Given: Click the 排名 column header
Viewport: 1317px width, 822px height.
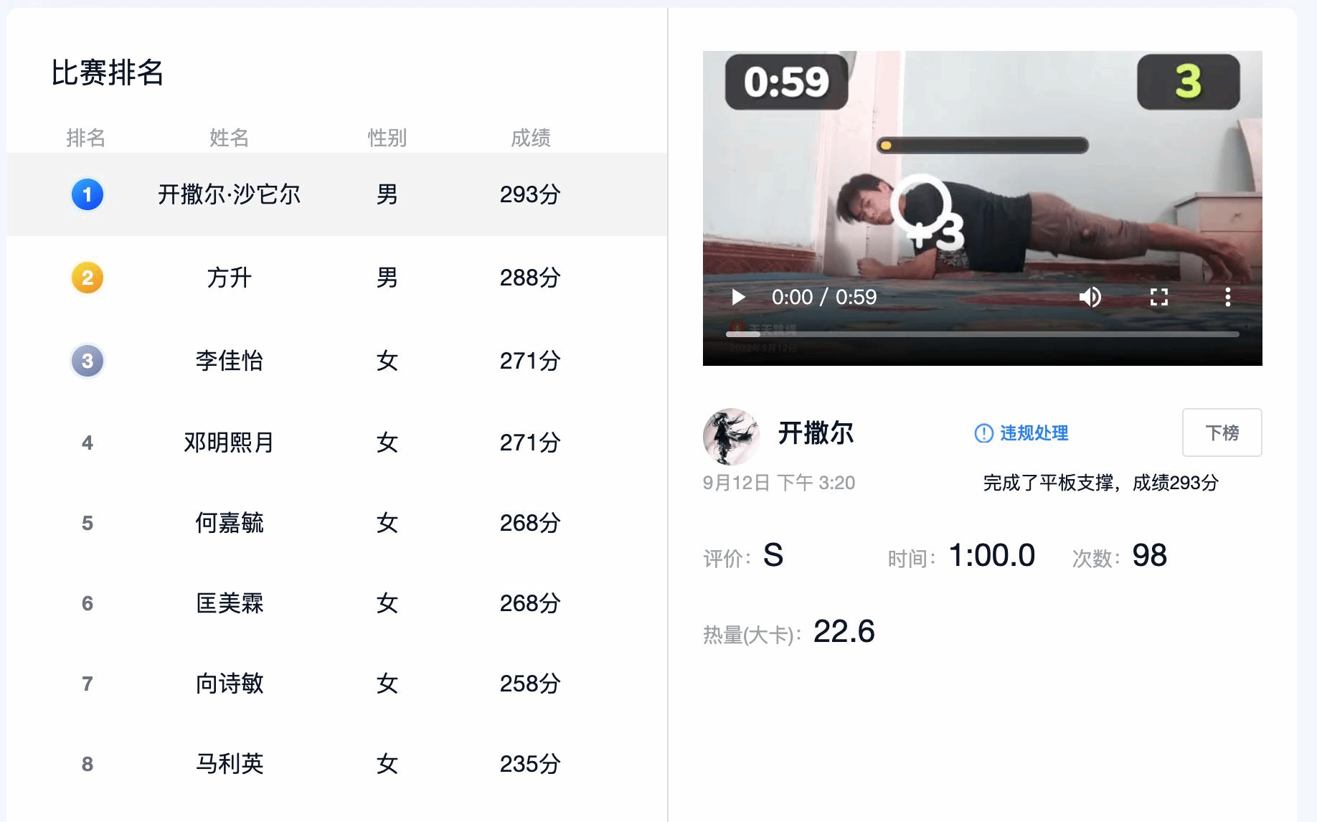Looking at the screenshot, I should [x=86, y=138].
